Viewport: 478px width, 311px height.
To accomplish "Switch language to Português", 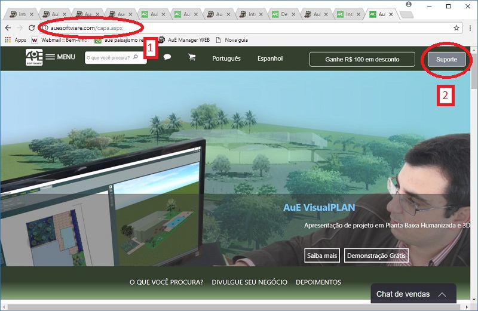I will tap(226, 58).
